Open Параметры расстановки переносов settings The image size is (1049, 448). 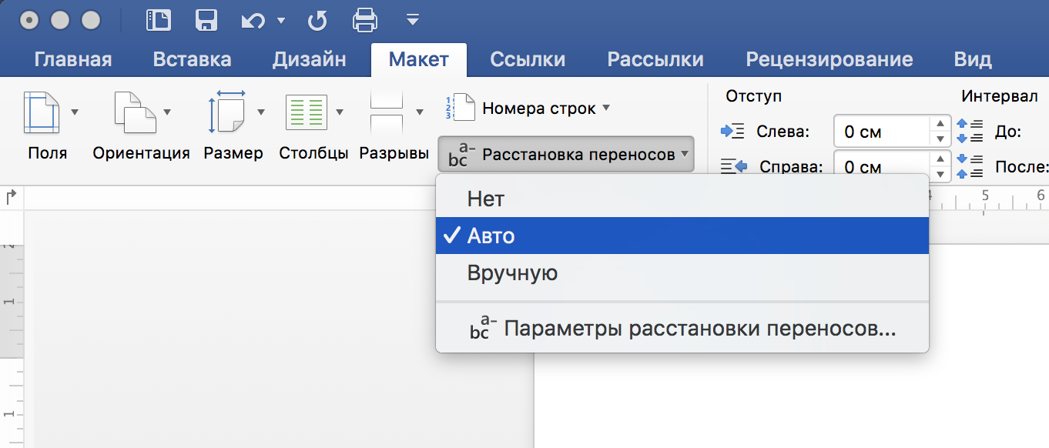point(699,329)
